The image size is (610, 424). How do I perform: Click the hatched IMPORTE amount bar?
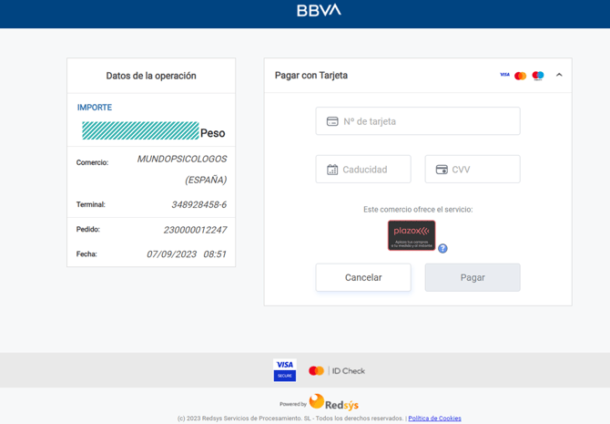tap(140, 131)
